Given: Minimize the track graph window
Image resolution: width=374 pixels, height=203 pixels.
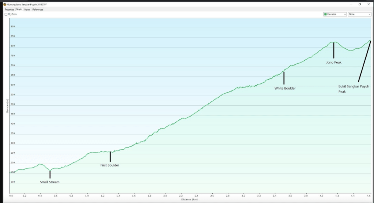Looking at the screenshot, I should coord(351,4).
